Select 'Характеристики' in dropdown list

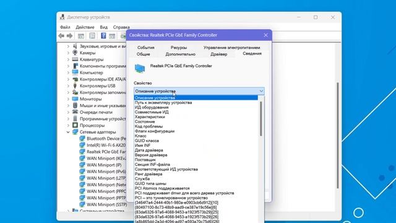pyautogui.click(x=196, y=117)
